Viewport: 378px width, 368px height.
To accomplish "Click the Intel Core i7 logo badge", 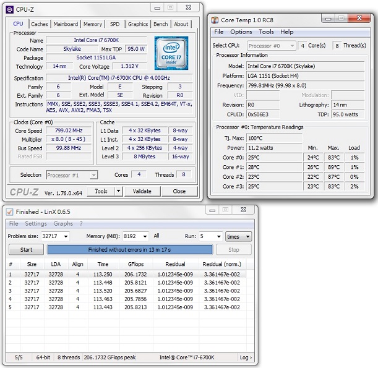I will tap(171, 53).
